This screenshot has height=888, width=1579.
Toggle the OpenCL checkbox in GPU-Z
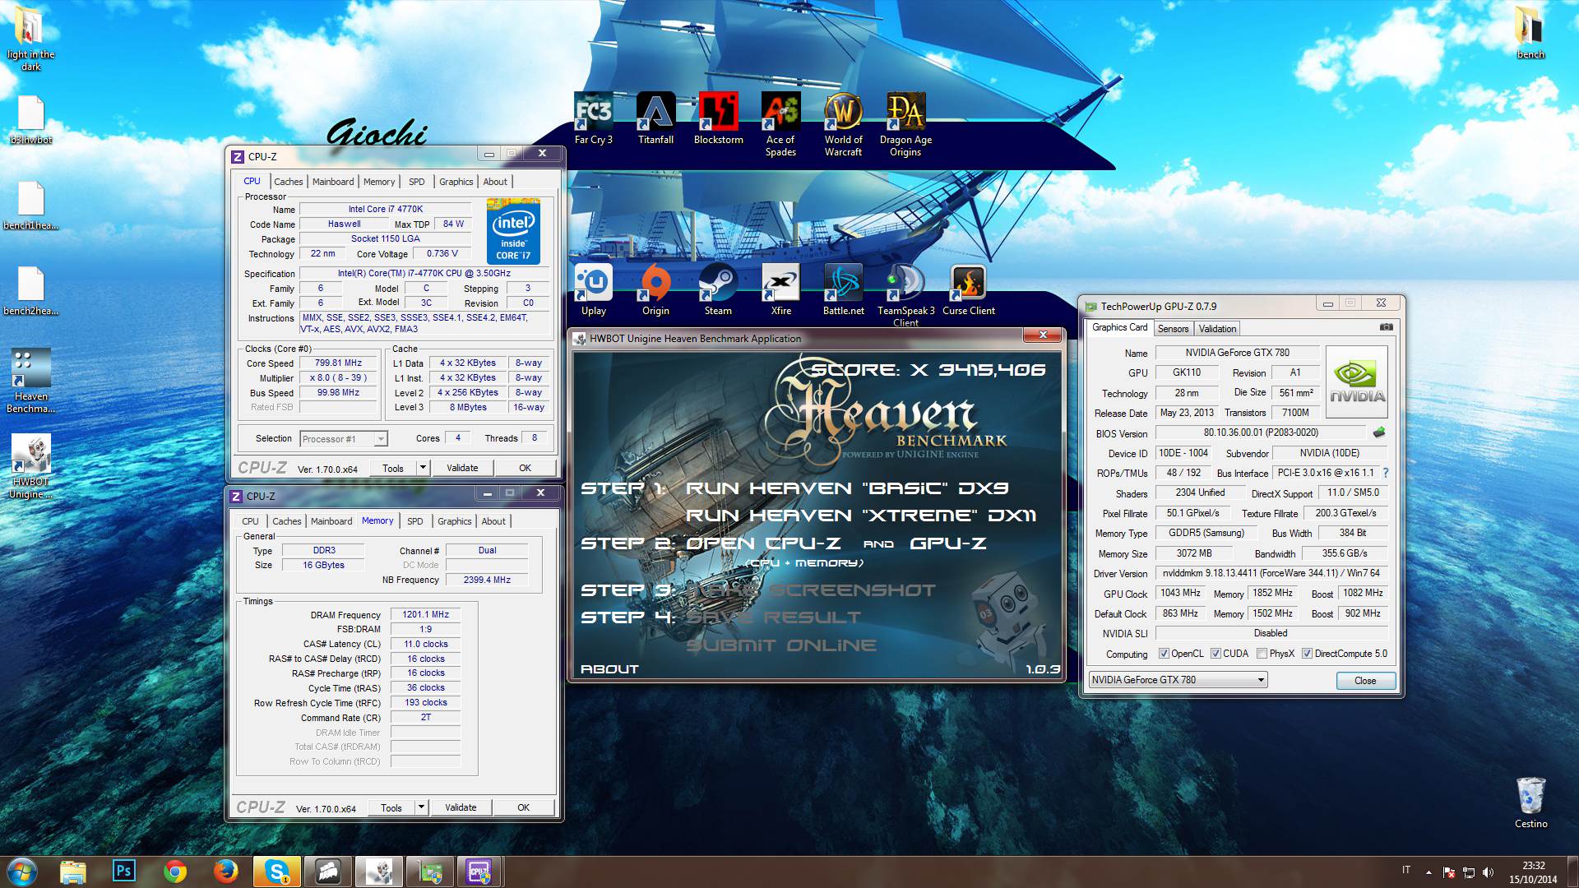click(x=1164, y=654)
